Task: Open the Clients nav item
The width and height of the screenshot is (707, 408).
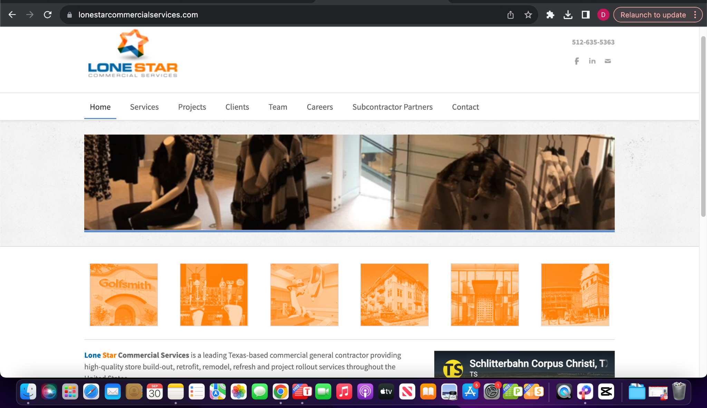Action: click(x=237, y=107)
